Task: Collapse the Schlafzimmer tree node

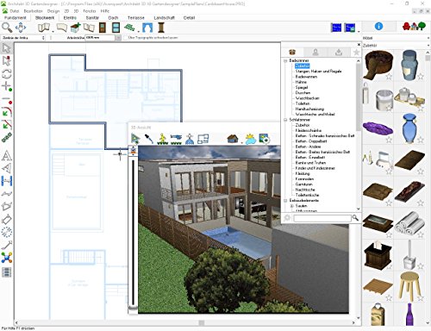Action: coord(285,120)
